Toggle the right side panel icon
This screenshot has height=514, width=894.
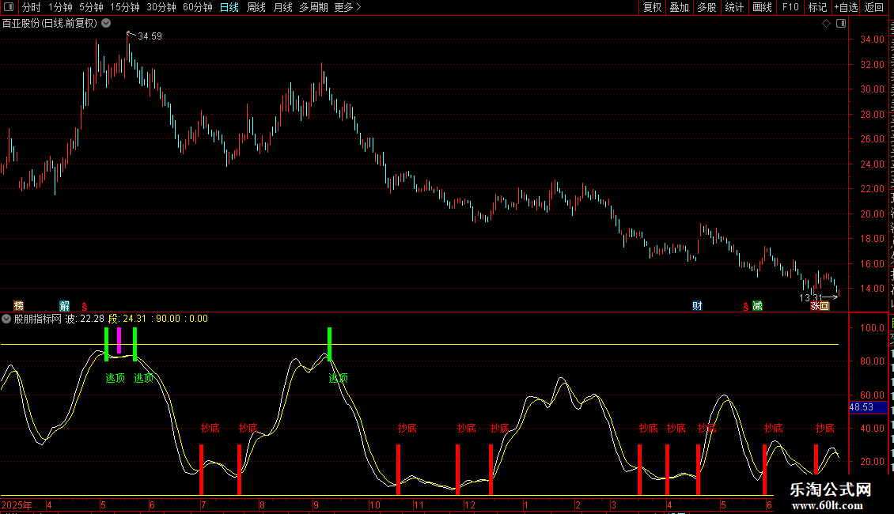tap(841, 24)
